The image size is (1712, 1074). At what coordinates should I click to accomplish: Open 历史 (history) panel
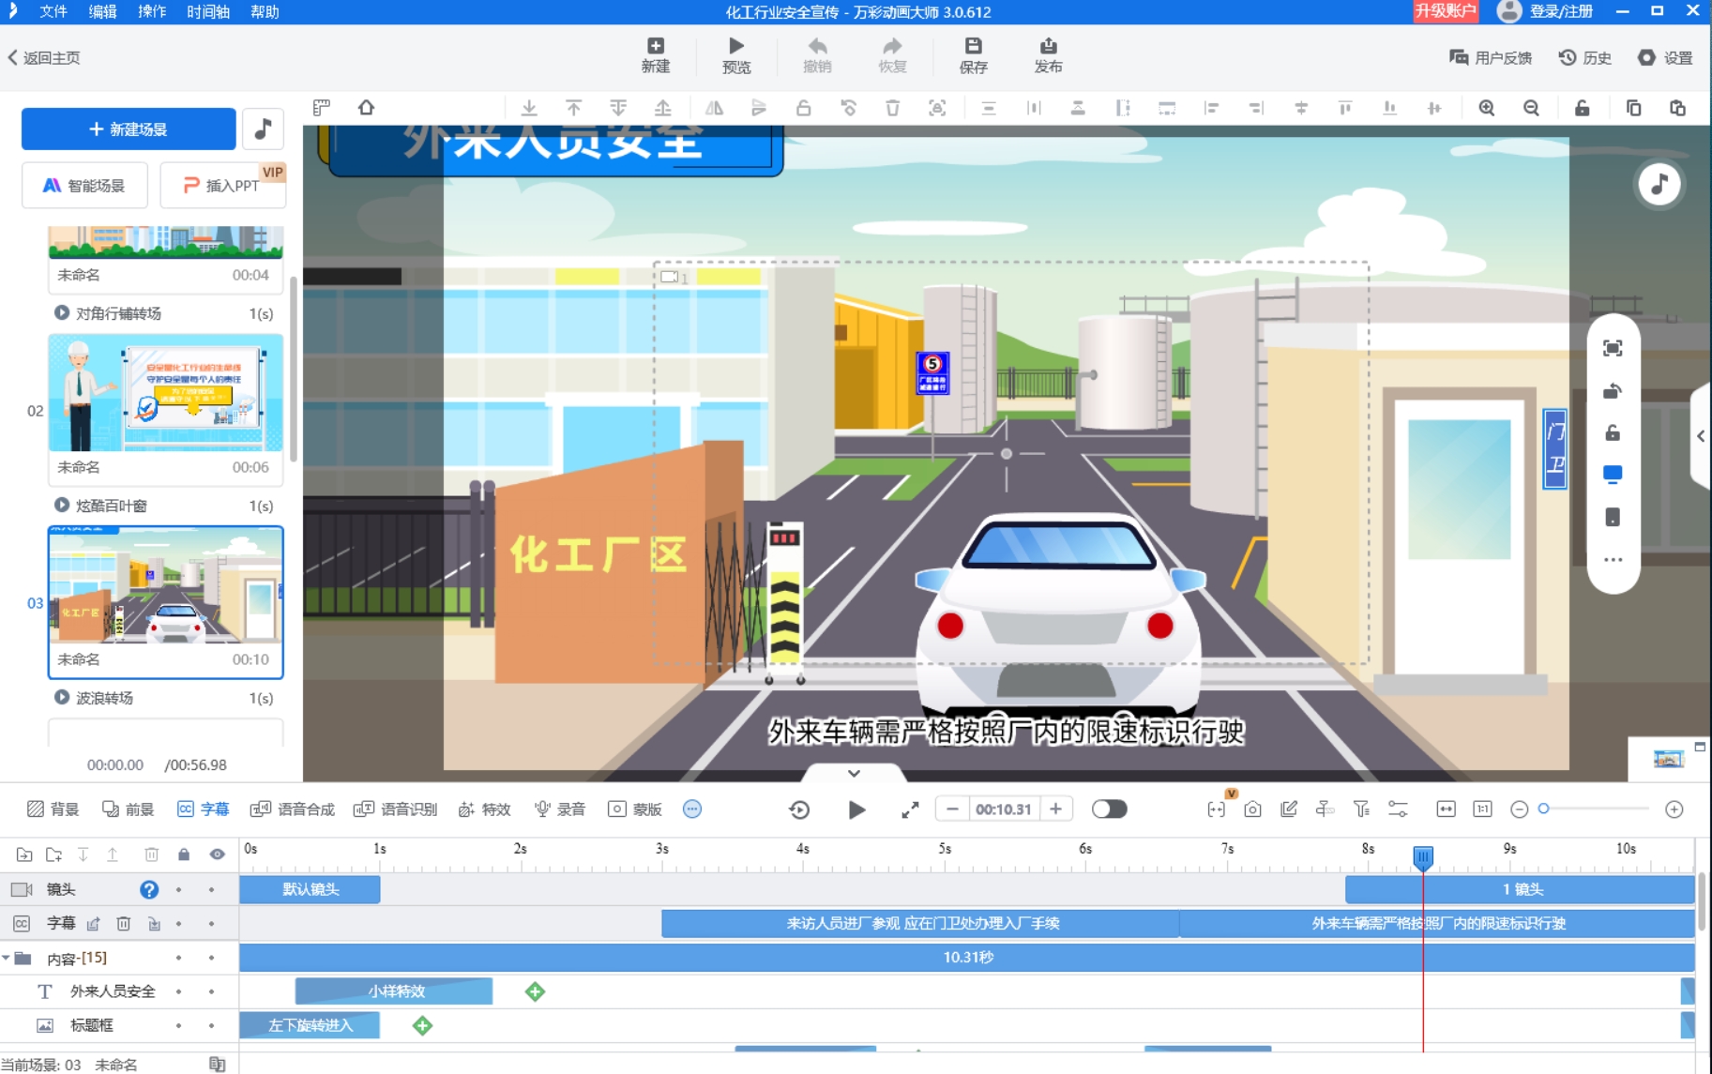click(x=1585, y=58)
